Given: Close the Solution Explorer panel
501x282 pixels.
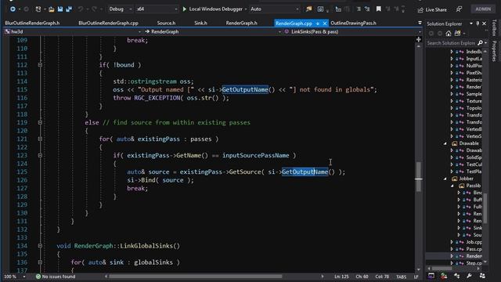Looking at the screenshot, I should (484, 23).
